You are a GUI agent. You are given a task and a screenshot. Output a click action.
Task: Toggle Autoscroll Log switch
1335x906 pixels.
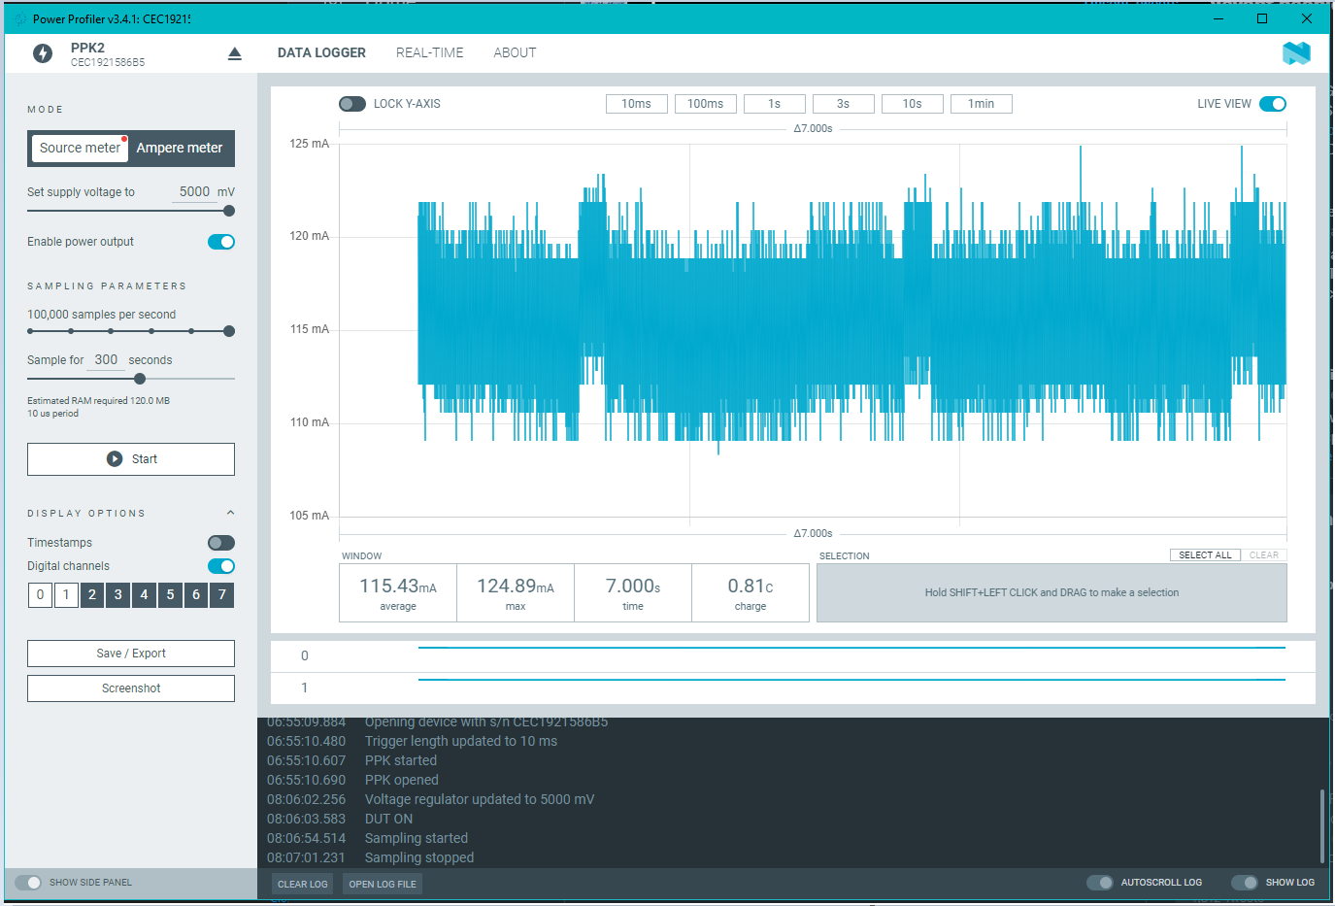point(1100,883)
